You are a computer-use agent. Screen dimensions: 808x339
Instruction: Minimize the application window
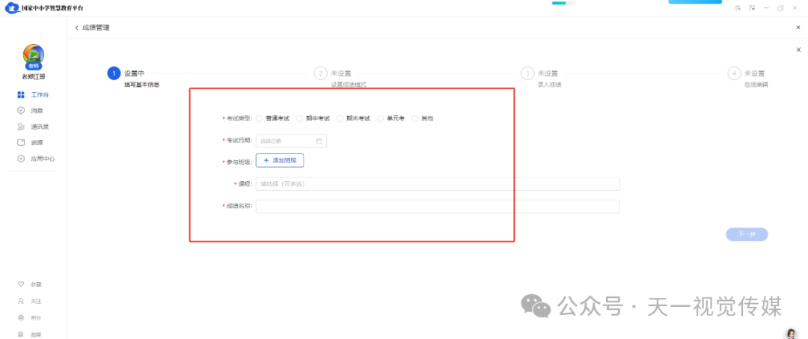(x=766, y=7)
